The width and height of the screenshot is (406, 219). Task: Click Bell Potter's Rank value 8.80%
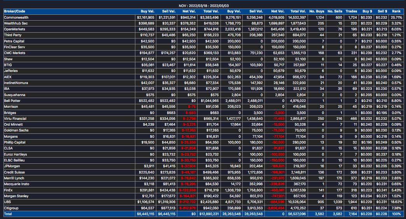pyautogui.click(x=397, y=101)
